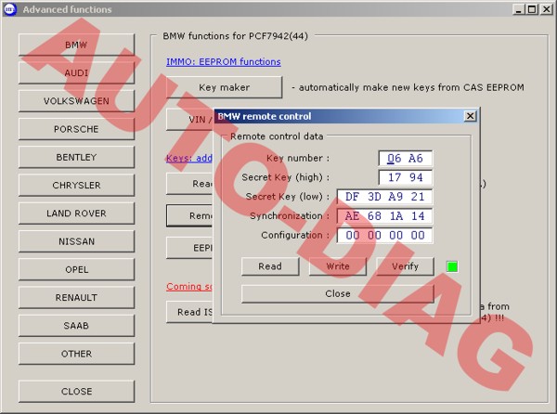
Task: Select the RENAULT button
Action: pyautogui.click(x=76, y=298)
